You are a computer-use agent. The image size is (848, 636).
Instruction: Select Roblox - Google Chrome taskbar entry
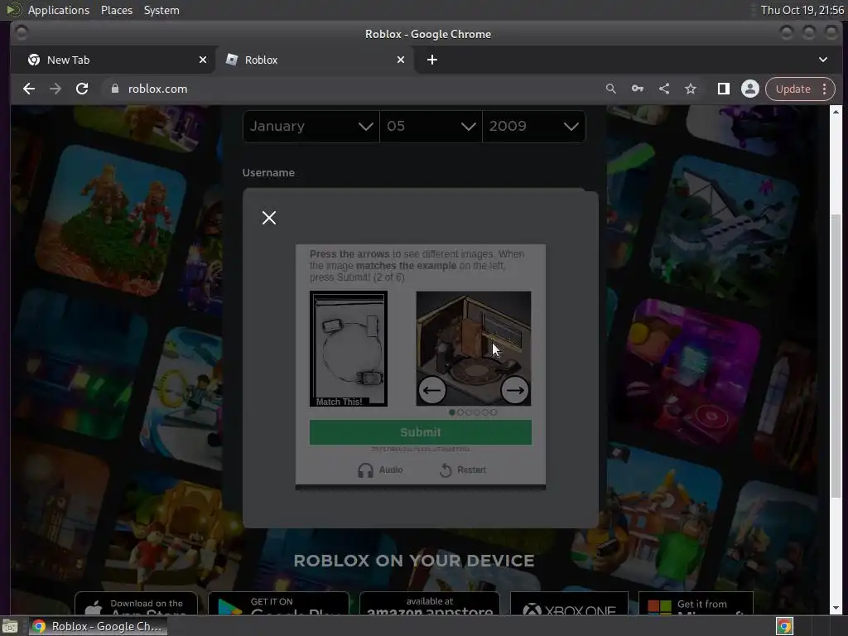[x=99, y=626]
